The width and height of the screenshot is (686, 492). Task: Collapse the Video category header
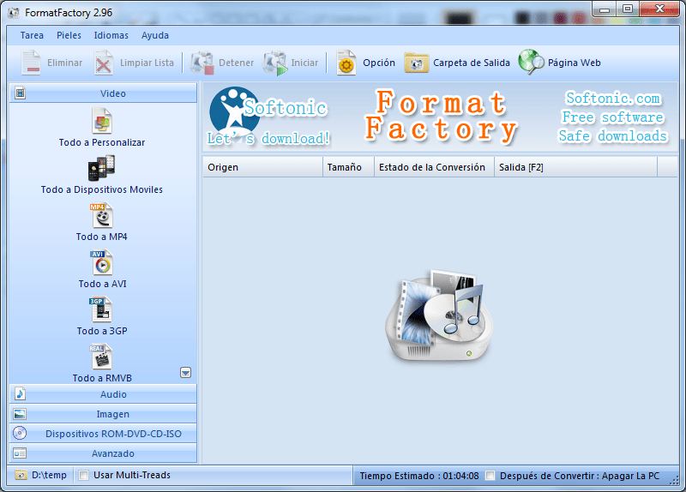[103, 93]
